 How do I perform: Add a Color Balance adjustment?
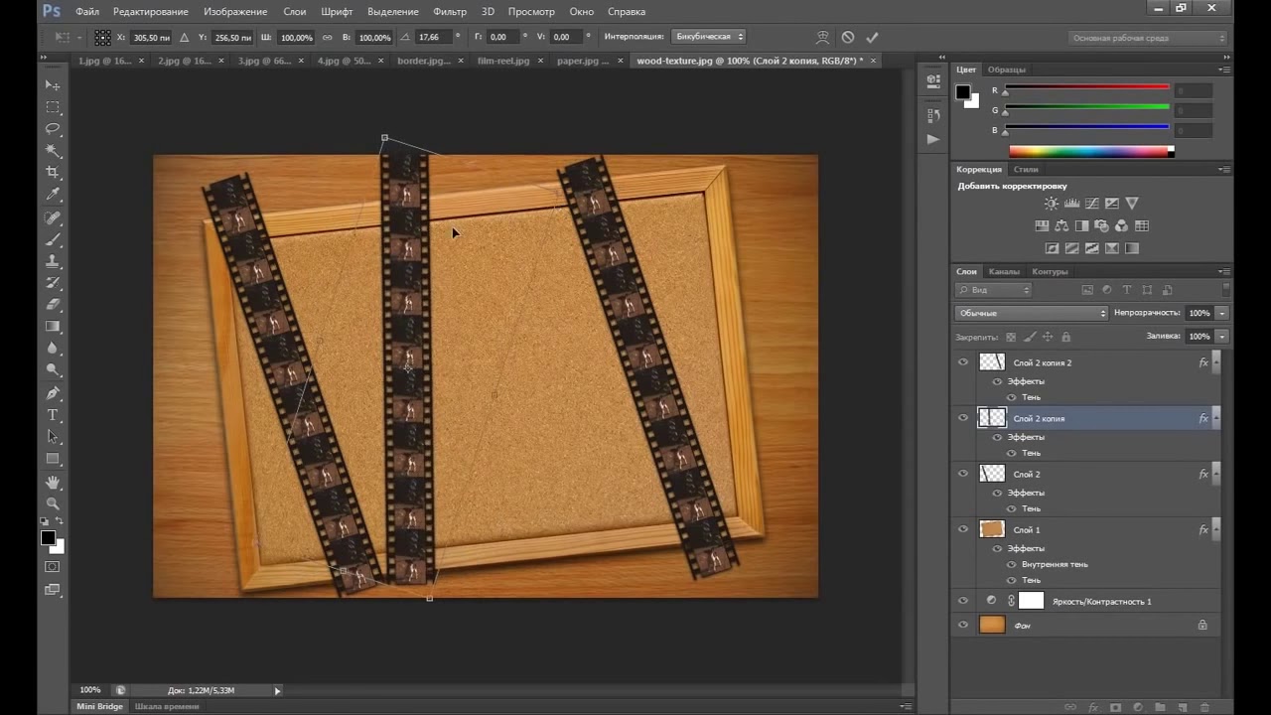tap(1061, 225)
